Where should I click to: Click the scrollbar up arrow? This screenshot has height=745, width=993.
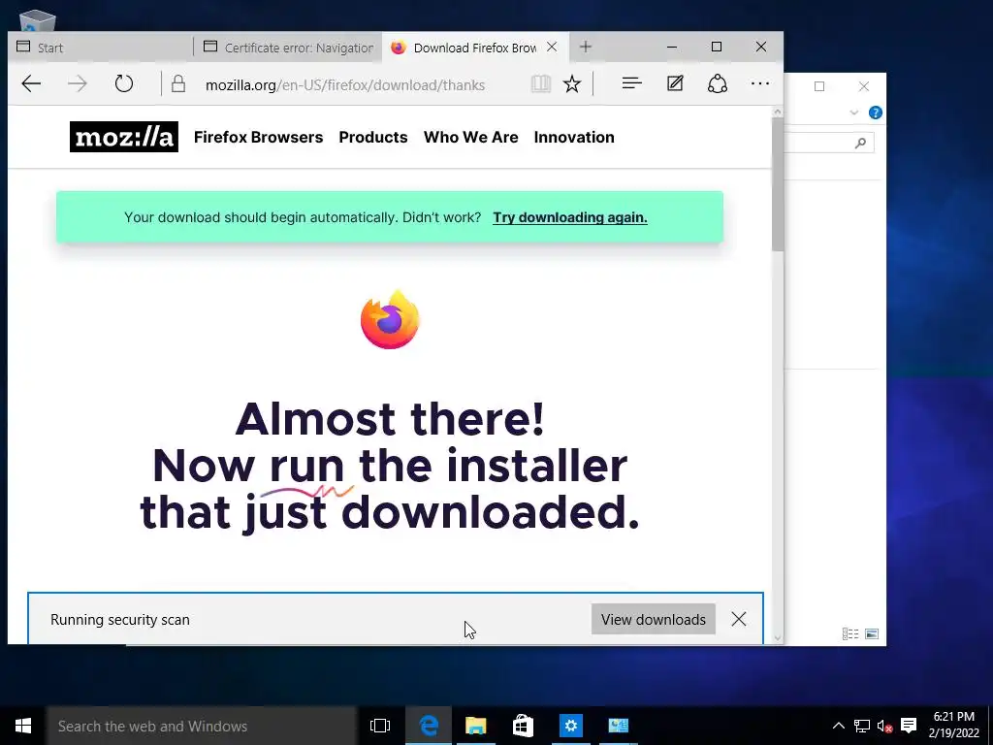[x=778, y=112]
